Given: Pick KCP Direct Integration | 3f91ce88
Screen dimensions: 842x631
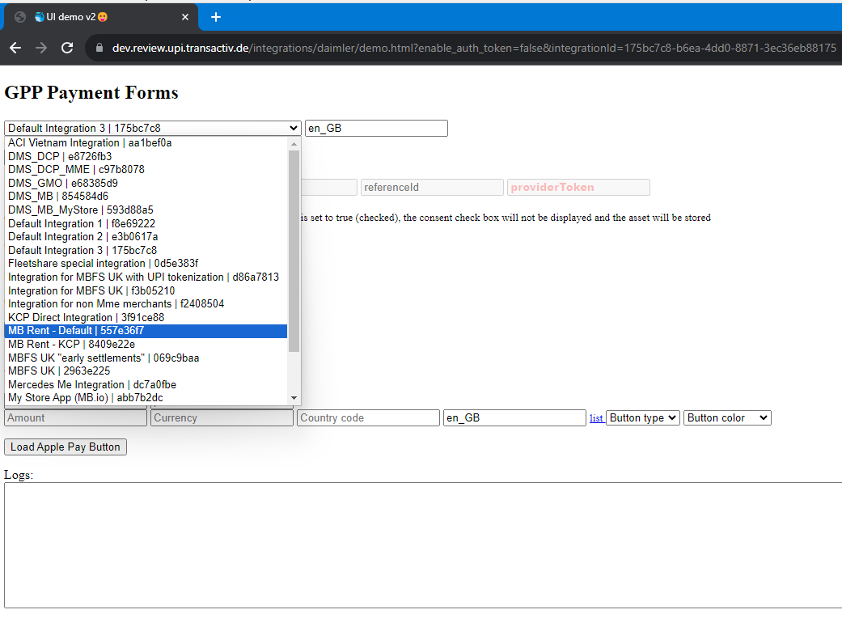Looking at the screenshot, I should pyautogui.click(x=146, y=317).
